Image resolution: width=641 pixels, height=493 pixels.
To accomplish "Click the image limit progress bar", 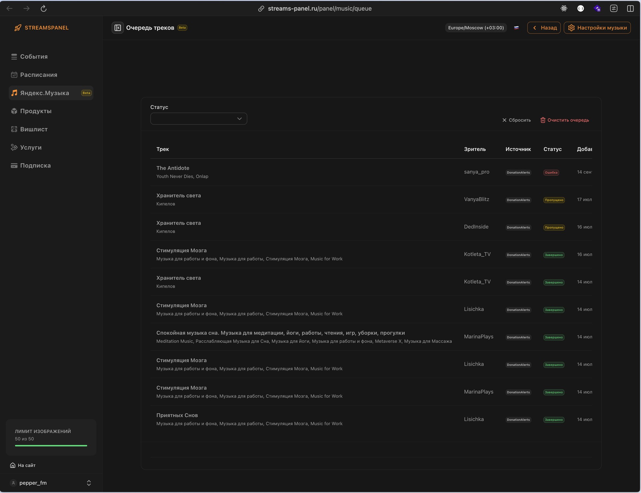I will (51, 446).
